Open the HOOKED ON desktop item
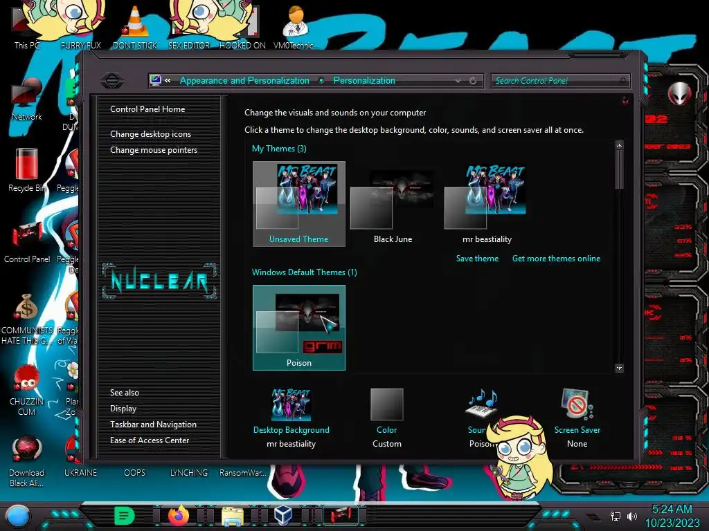 [x=242, y=26]
